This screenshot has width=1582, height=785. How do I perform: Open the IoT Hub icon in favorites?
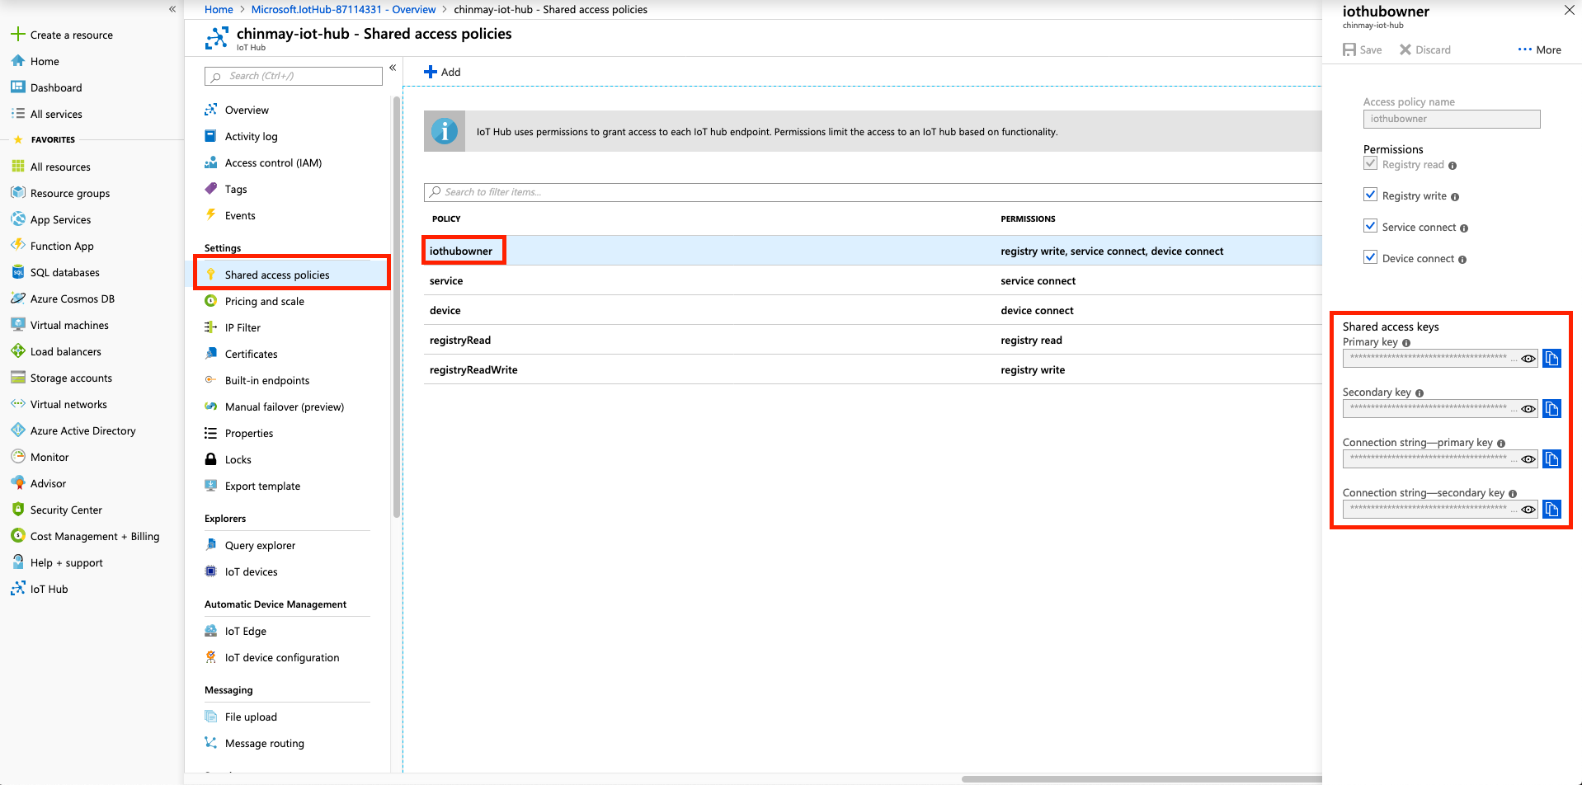(x=18, y=589)
